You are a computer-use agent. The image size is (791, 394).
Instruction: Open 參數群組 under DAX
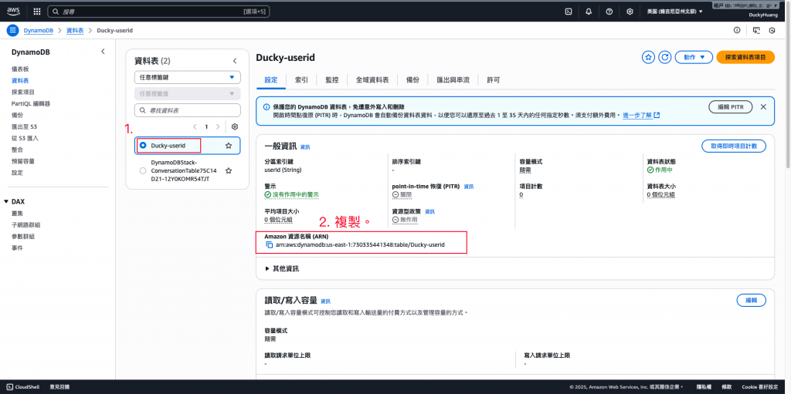(23, 236)
